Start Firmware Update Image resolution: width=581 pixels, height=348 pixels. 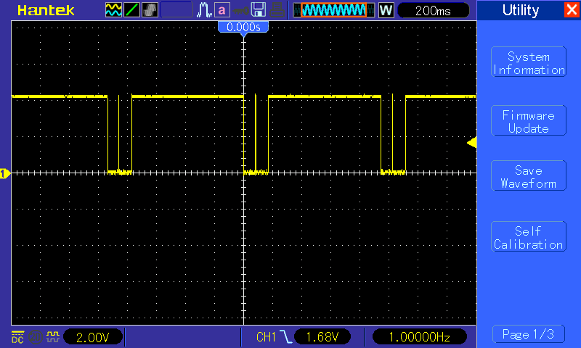click(529, 120)
